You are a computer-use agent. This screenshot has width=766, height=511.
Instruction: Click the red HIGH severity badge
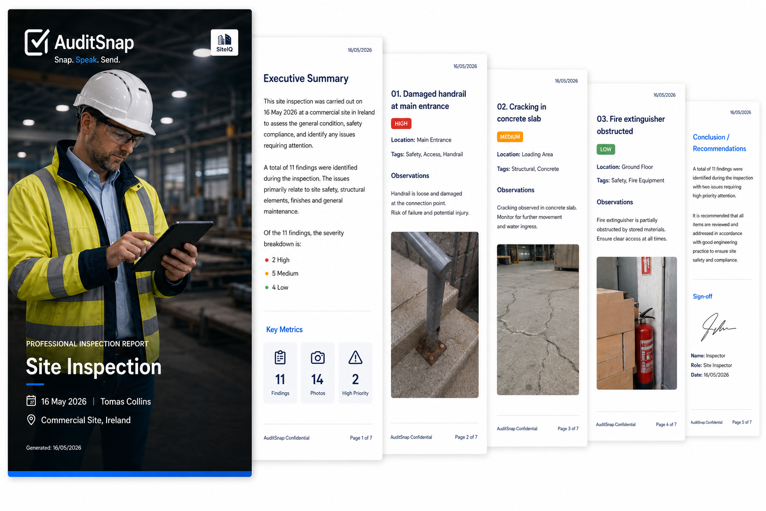coord(401,123)
